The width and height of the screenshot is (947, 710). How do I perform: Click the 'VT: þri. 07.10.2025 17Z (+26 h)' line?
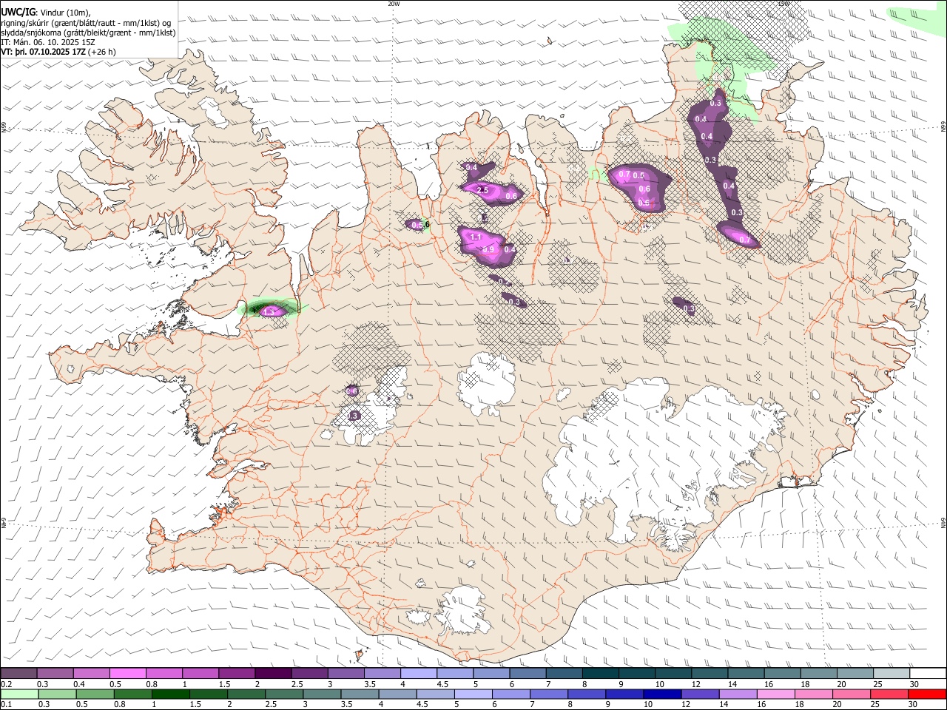pos(58,52)
